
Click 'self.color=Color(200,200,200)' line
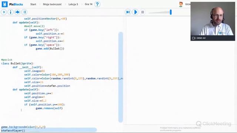[47, 75]
